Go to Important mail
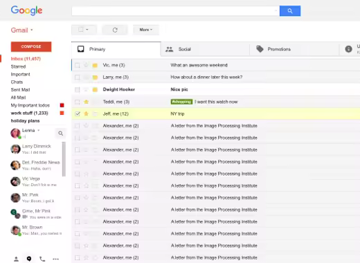Screen dimensions: 360x263 pos(20,74)
